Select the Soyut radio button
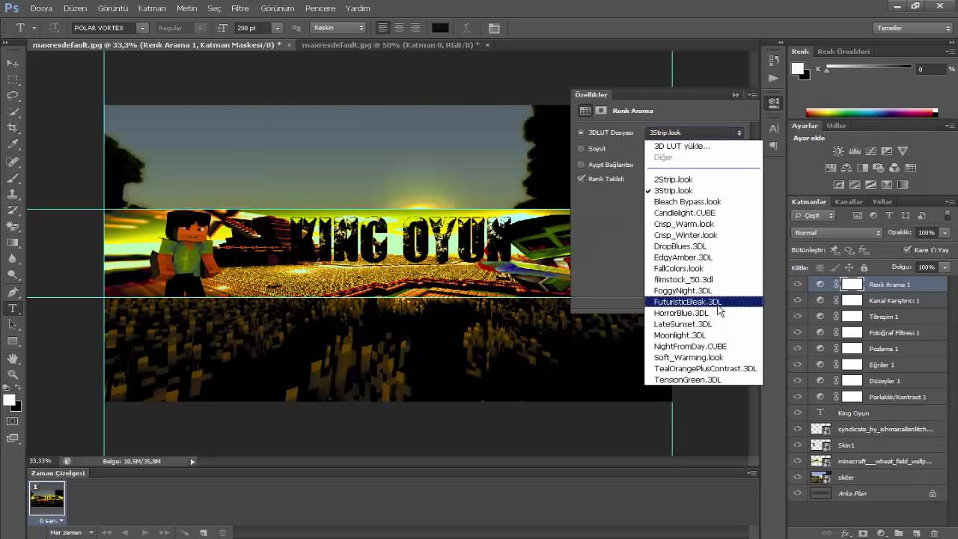The width and height of the screenshot is (958, 539). tap(581, 148)
